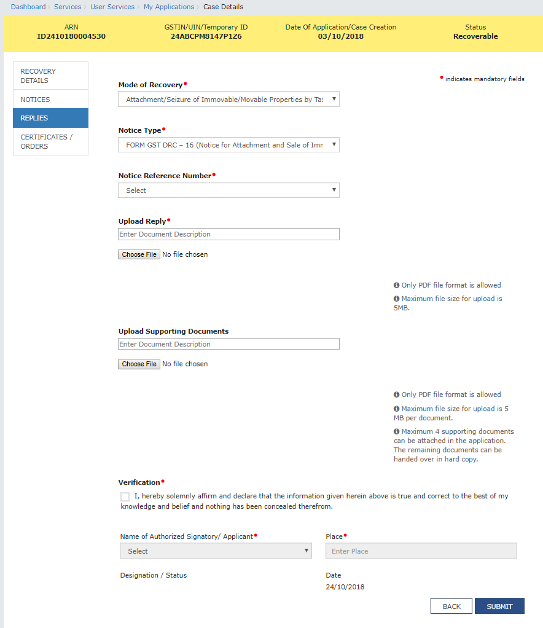
Task: Switch to the RECOVERY DETAILS tab
Action: (50, 76)
